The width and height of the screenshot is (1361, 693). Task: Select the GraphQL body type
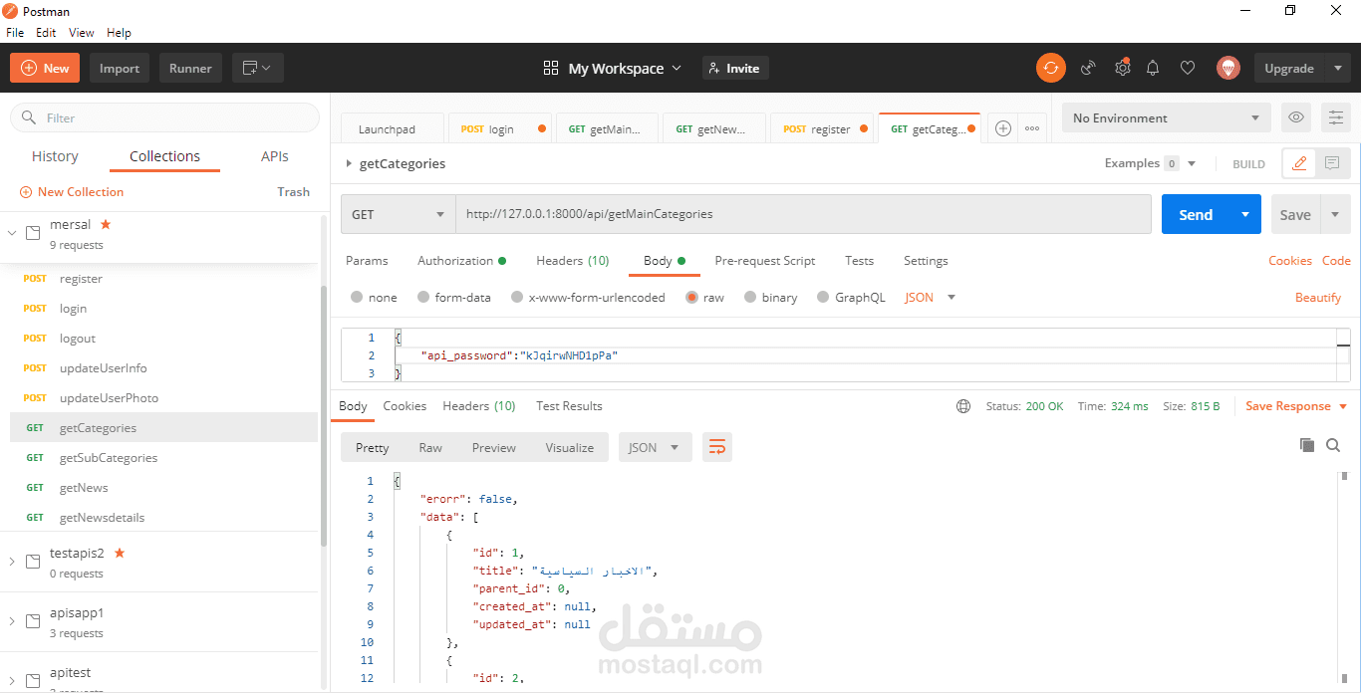[823, 297]
